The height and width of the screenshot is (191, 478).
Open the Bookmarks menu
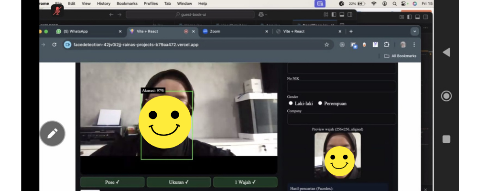click(126, 3)
